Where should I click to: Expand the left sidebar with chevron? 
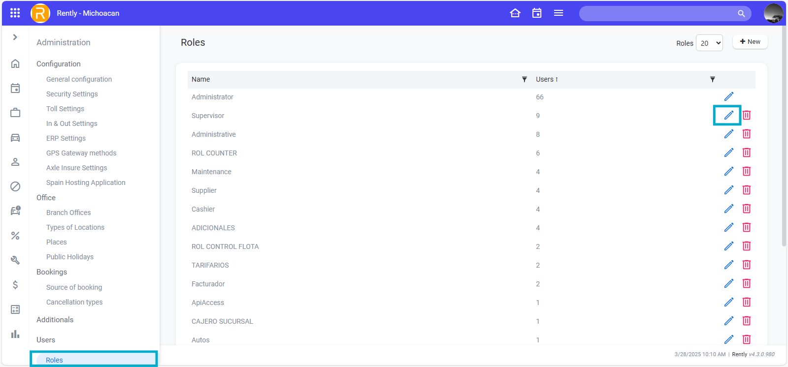point(15,37)
